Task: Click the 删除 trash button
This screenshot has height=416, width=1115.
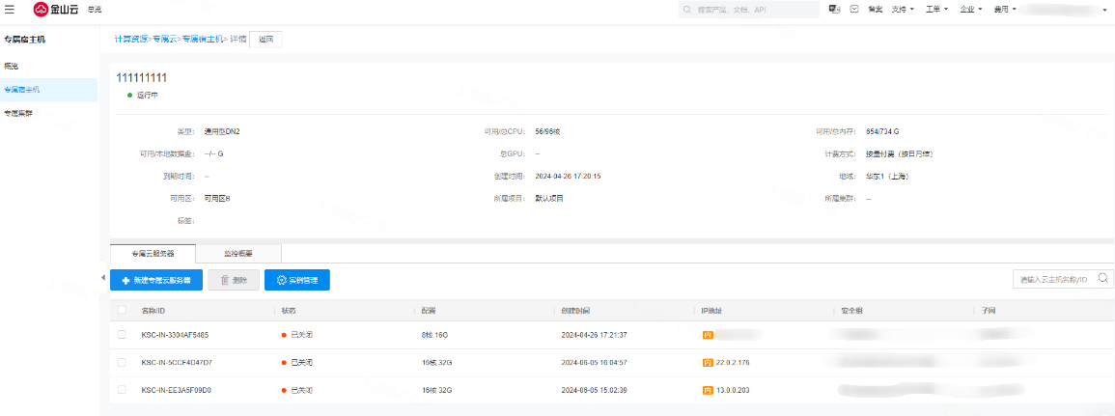Action: point(233,280)
